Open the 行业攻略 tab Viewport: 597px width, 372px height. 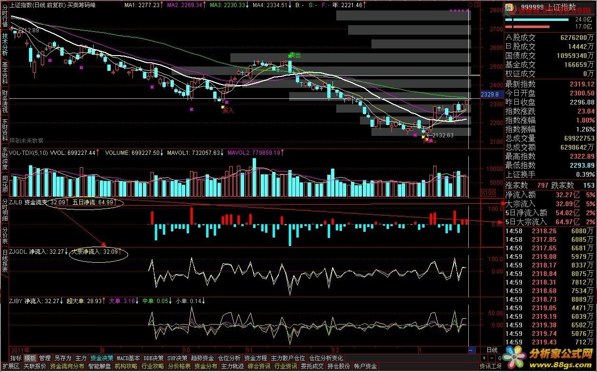tap(153, 366)
